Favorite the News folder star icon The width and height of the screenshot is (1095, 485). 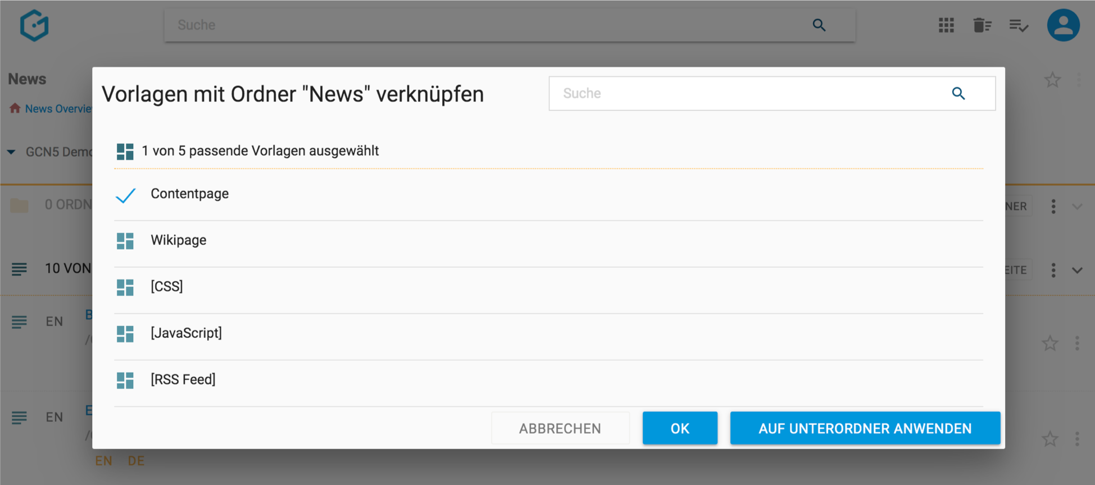click(1052, 80)
